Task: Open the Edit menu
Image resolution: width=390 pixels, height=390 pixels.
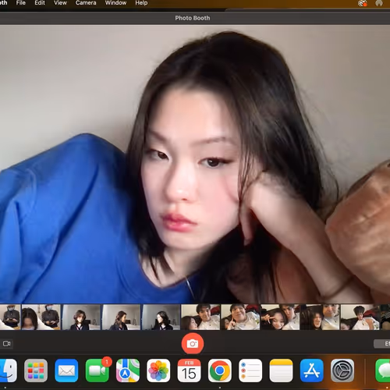Action: (x=40, y=3)
